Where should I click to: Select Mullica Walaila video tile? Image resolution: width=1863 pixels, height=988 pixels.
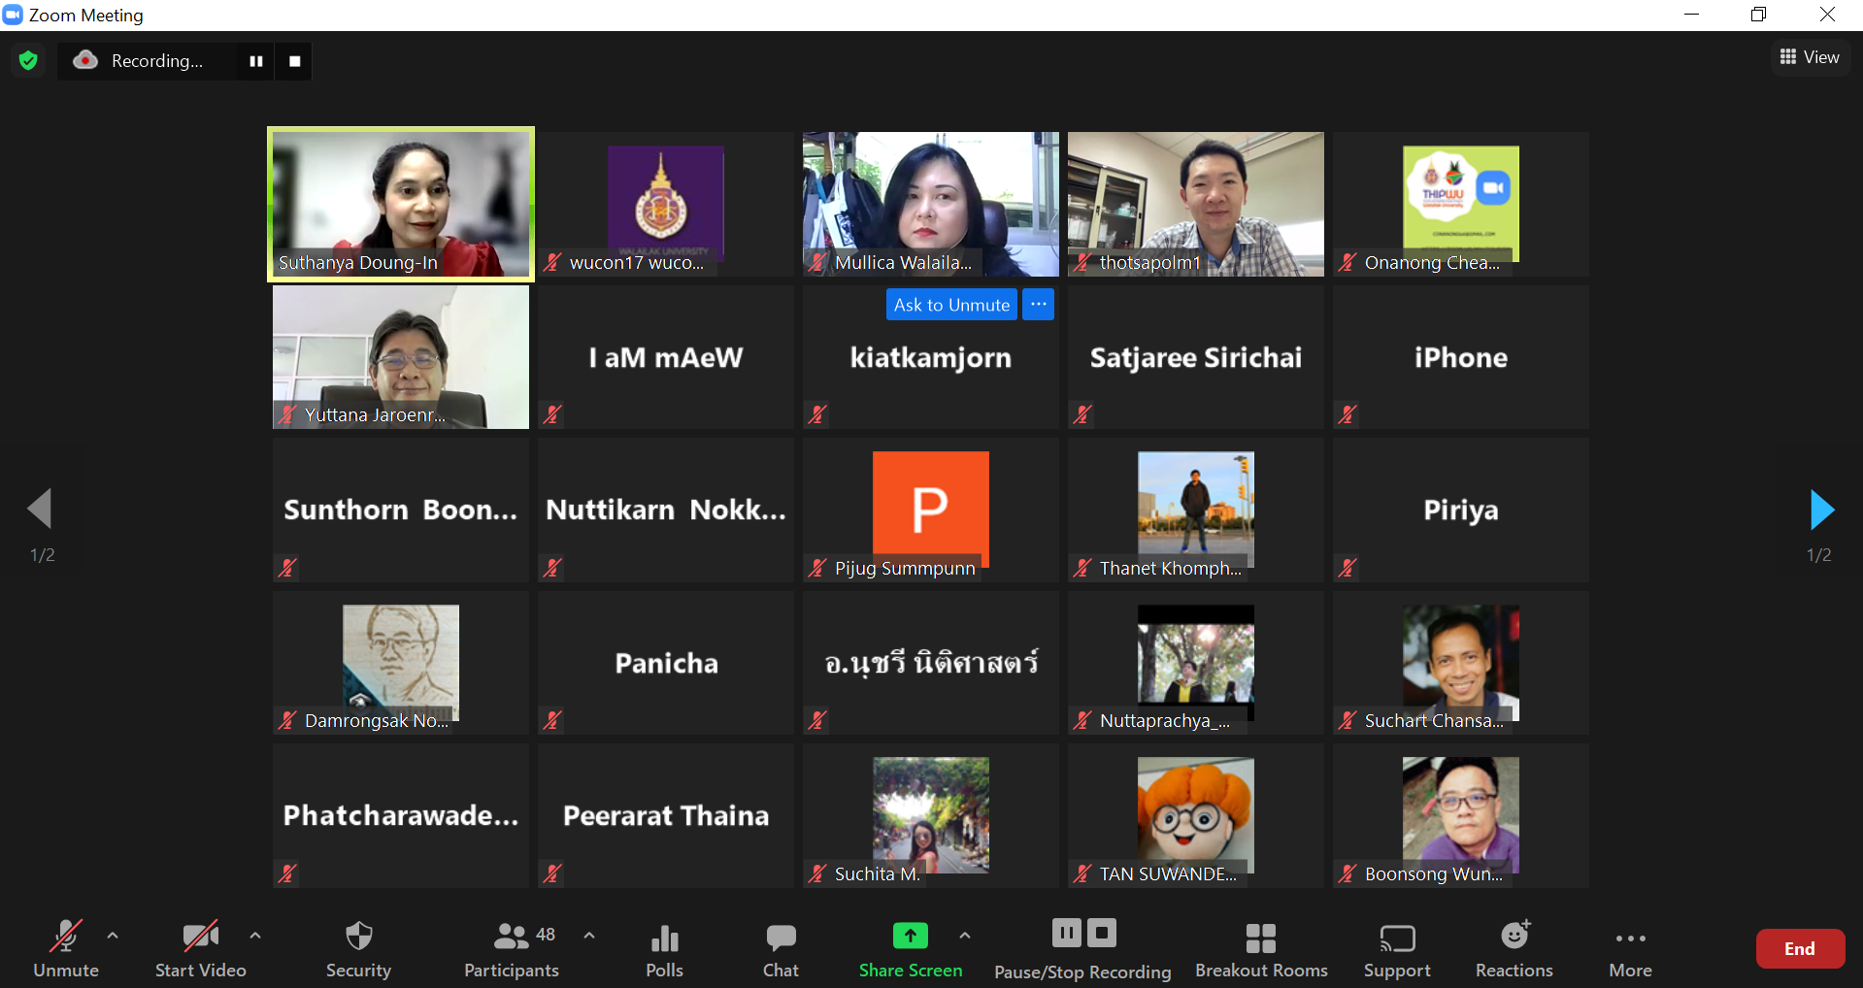coord(931,205)
